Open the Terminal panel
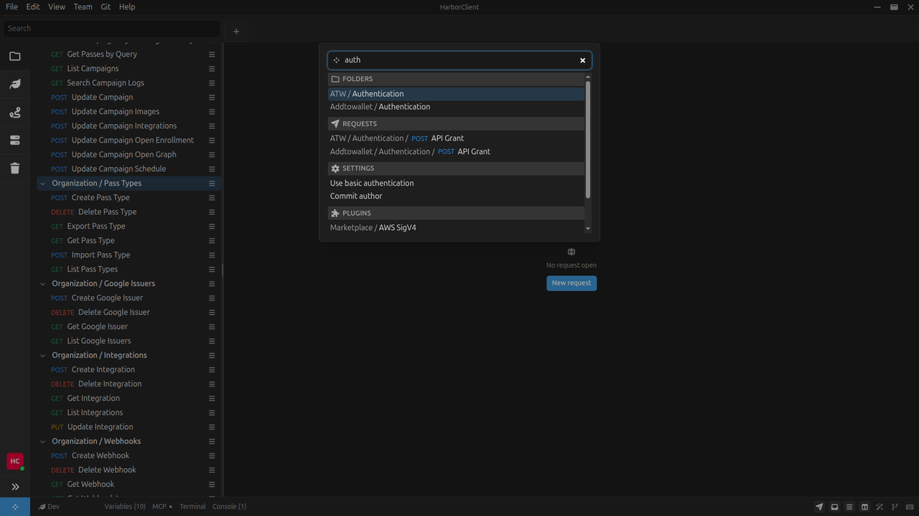The image size is (919, 516). [x=192, y=507]
